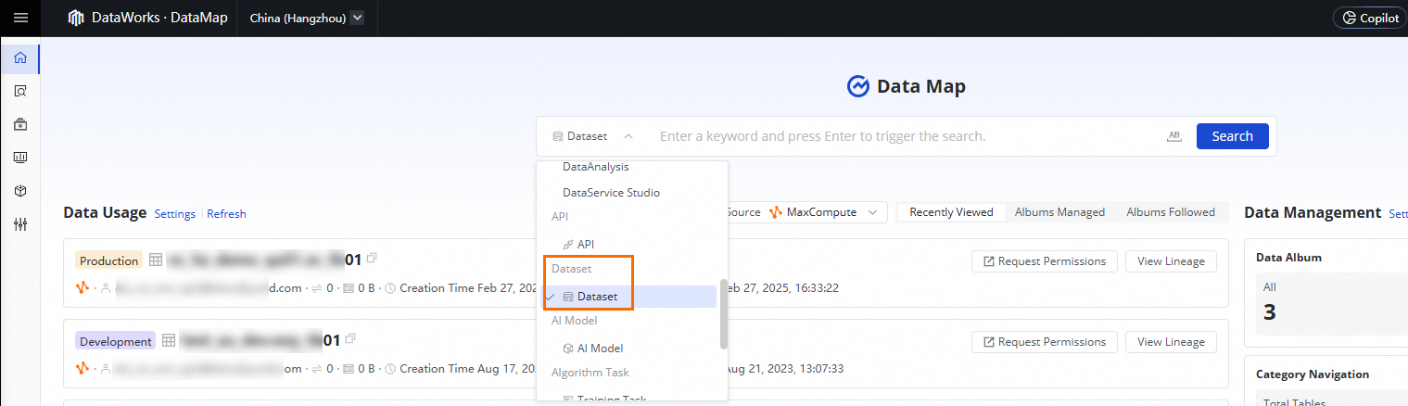Click the Copilot icon in the header

point(1350,18)
